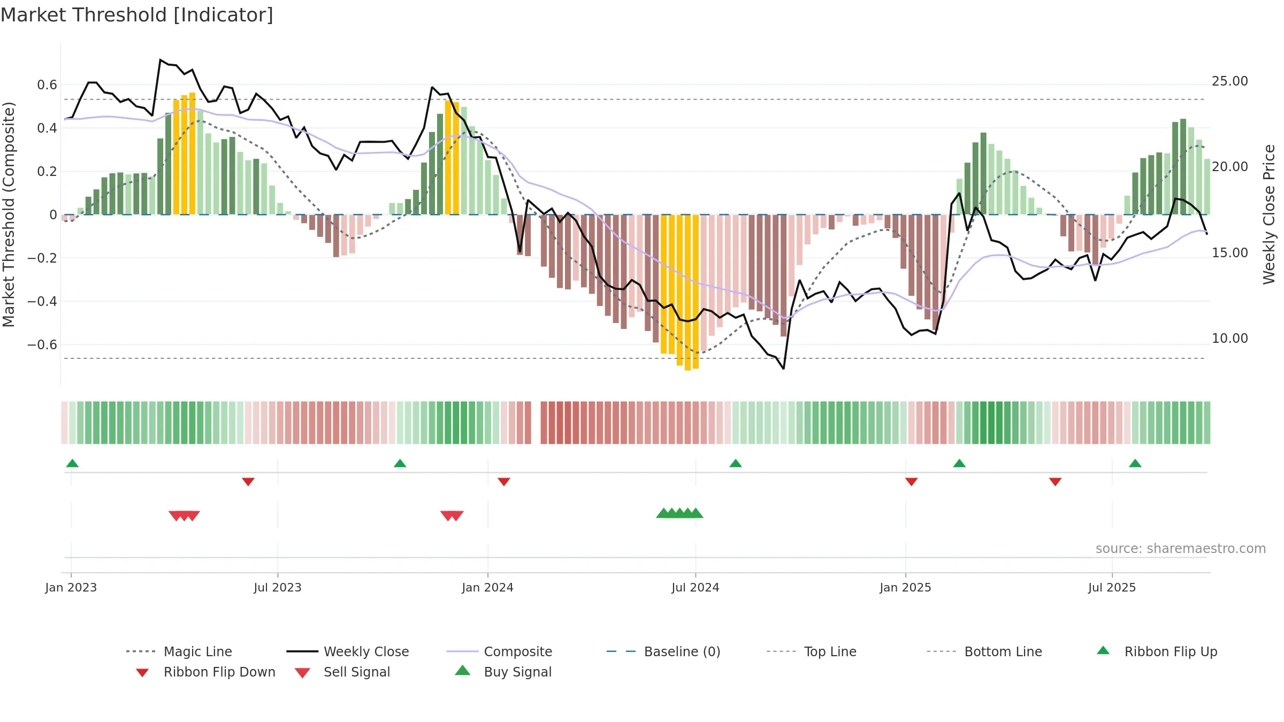Click the Sell Signal cluster near Apr 2023

[x=184, y=516]
